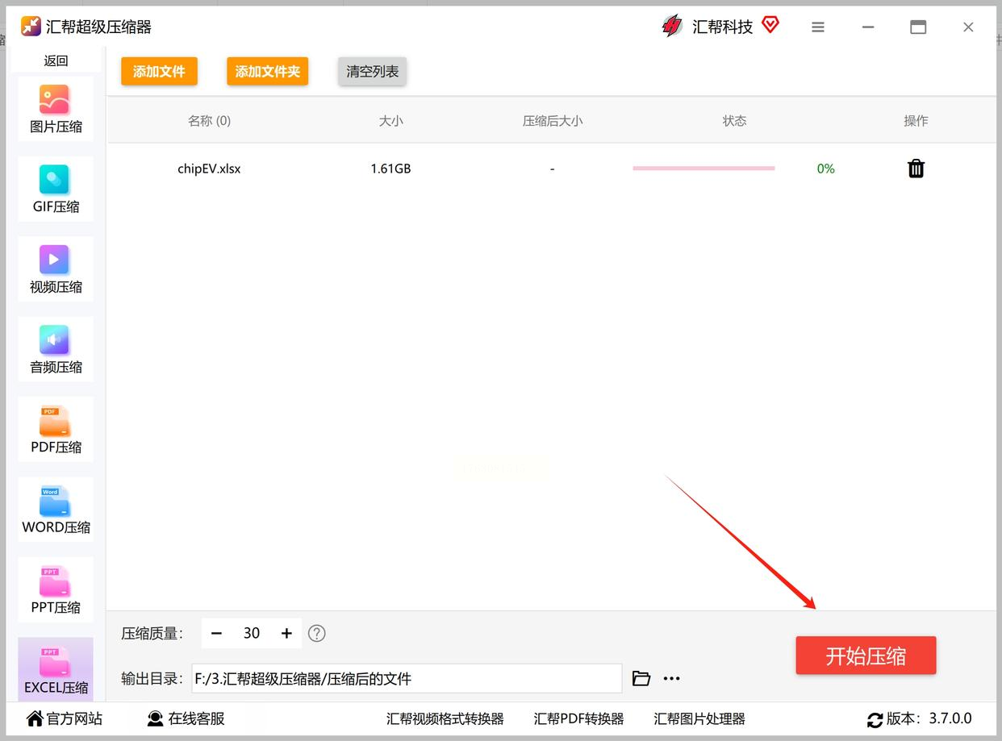Click the 大小 column header
This screenshot has height=741, width=1002.
pyautogui.click(x=390, y=121)
